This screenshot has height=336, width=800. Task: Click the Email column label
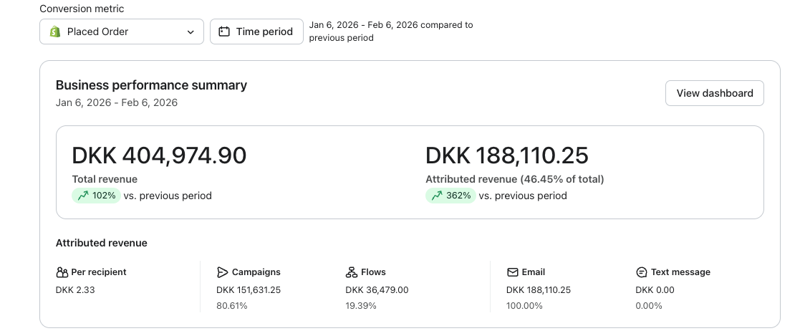coord(533,272)
